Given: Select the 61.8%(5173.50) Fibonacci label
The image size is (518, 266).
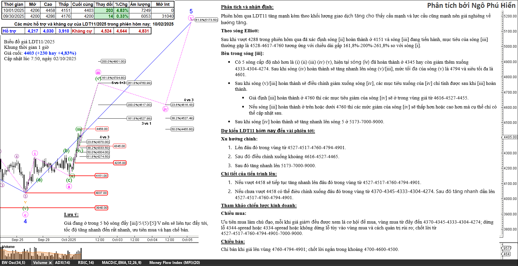Looking at the screenshot, I should [x=206, y=20].
